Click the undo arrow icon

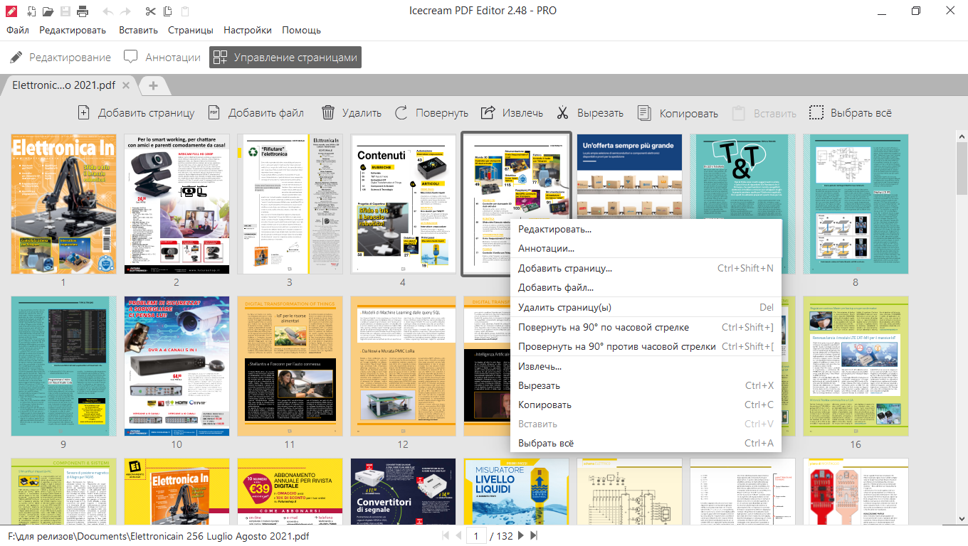(108, 11)
